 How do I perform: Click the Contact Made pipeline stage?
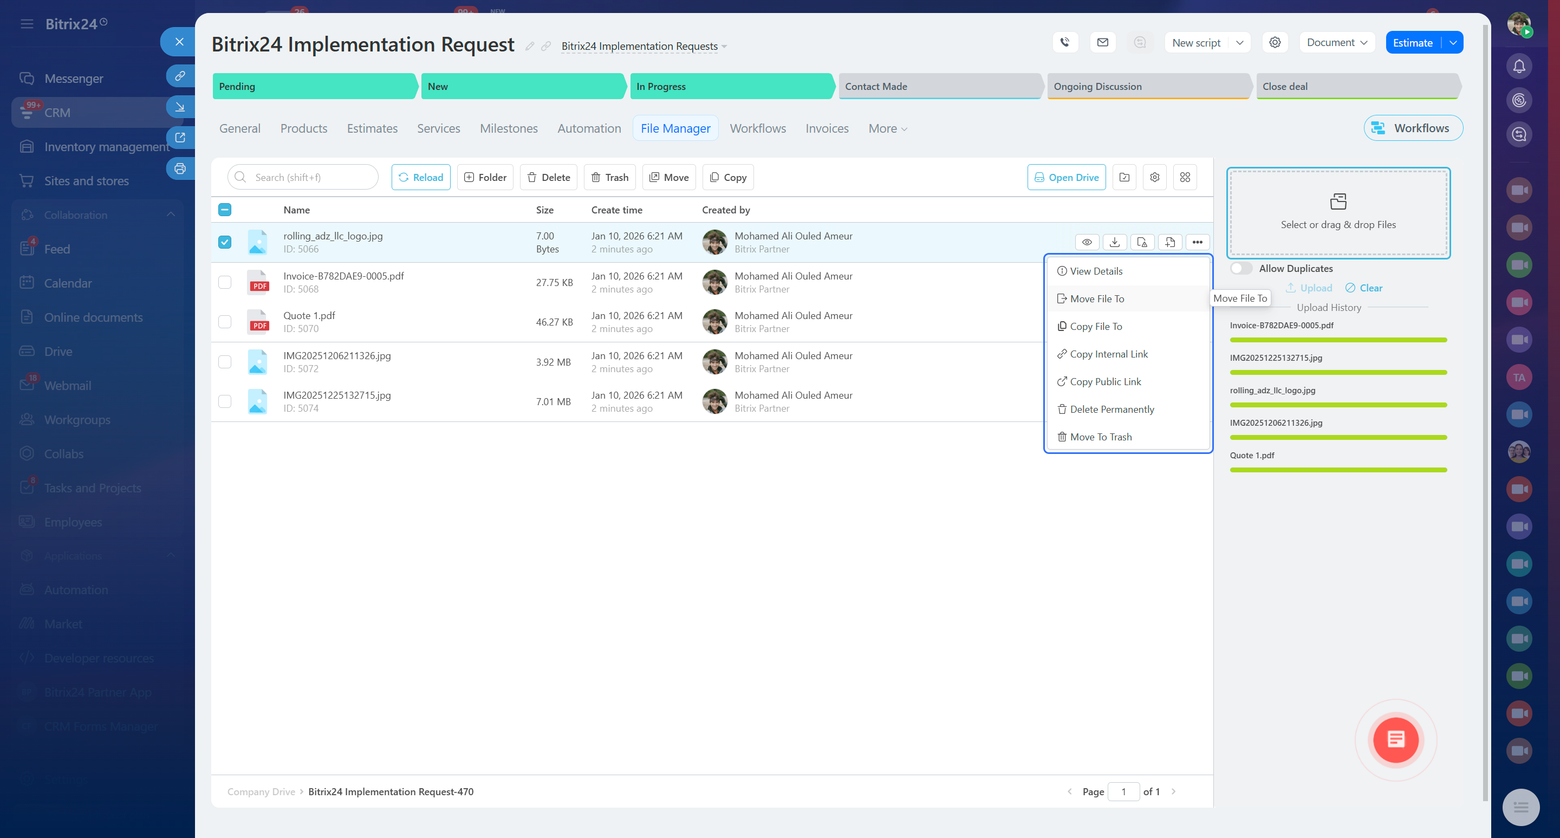point(939,87)
